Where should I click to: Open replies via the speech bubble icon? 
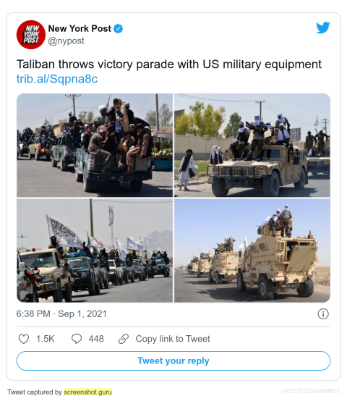[77, 339]
